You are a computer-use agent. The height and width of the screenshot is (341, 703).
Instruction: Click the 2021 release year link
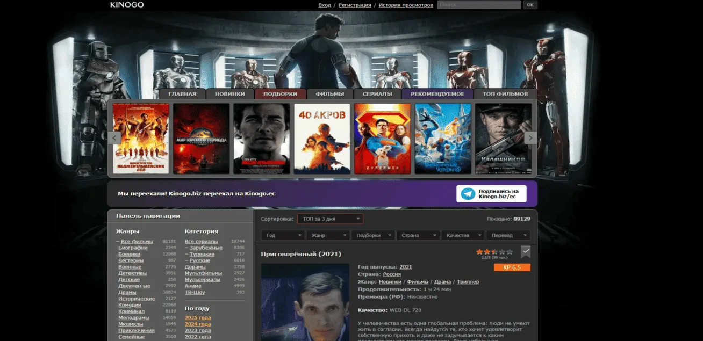(406, 267)
